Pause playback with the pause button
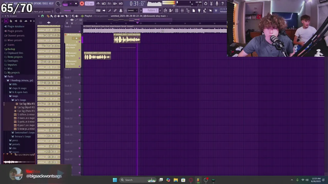The height and width of the screenshot is (184, 328). click(x=71, y=4)
